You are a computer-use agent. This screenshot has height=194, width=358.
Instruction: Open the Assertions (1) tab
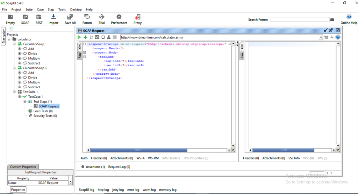(95, 167)
